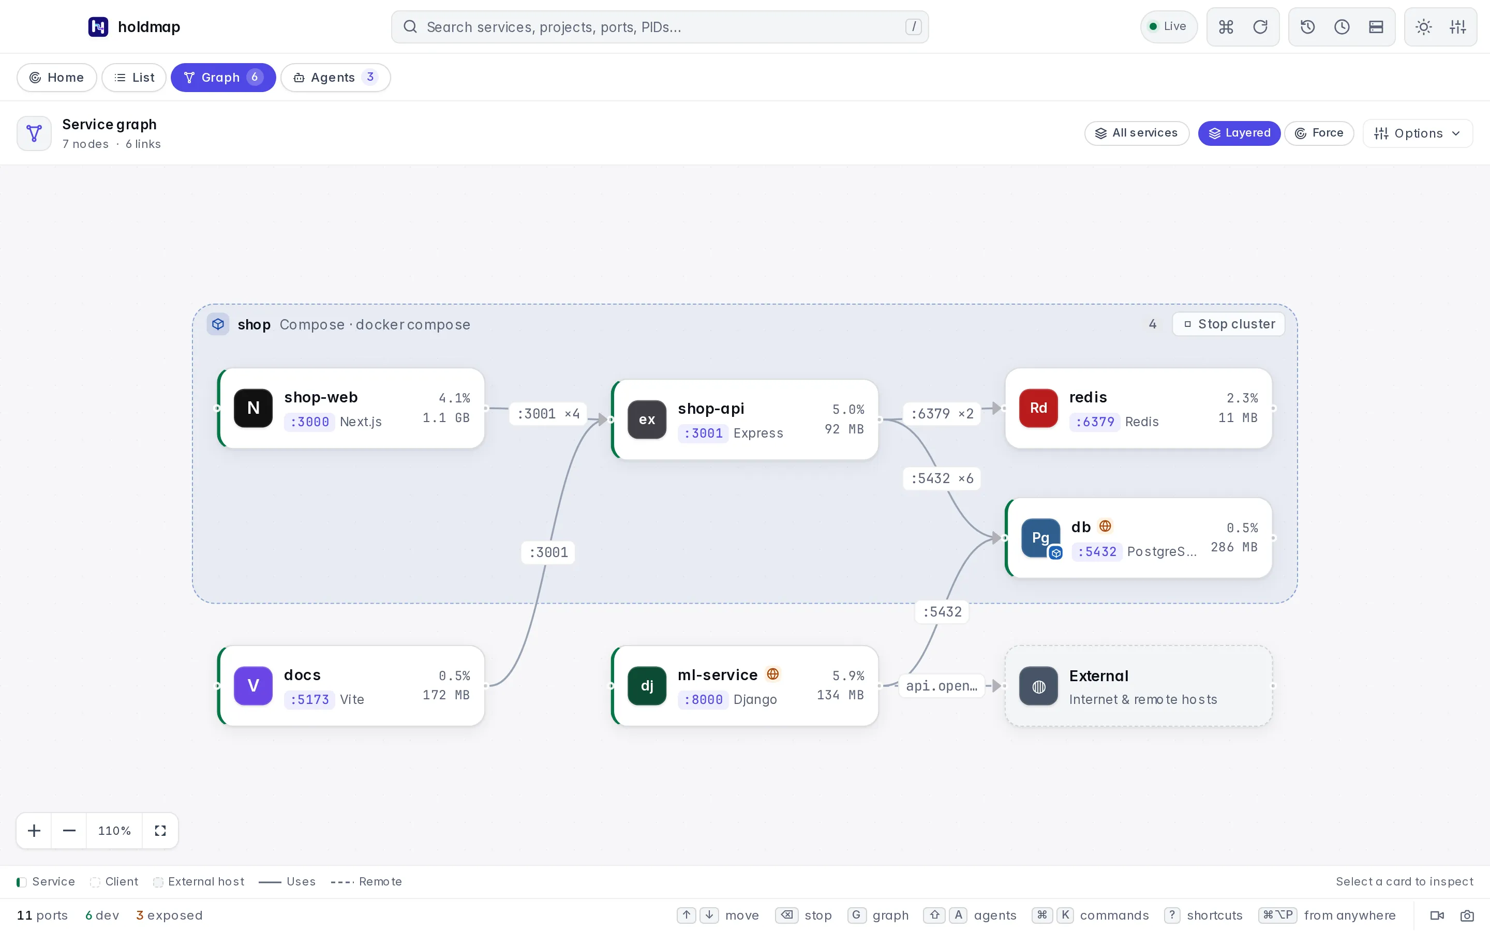The image size is (1490, 931).
Task: Click the fit to screen icon
Action: (x=160, y=831)
